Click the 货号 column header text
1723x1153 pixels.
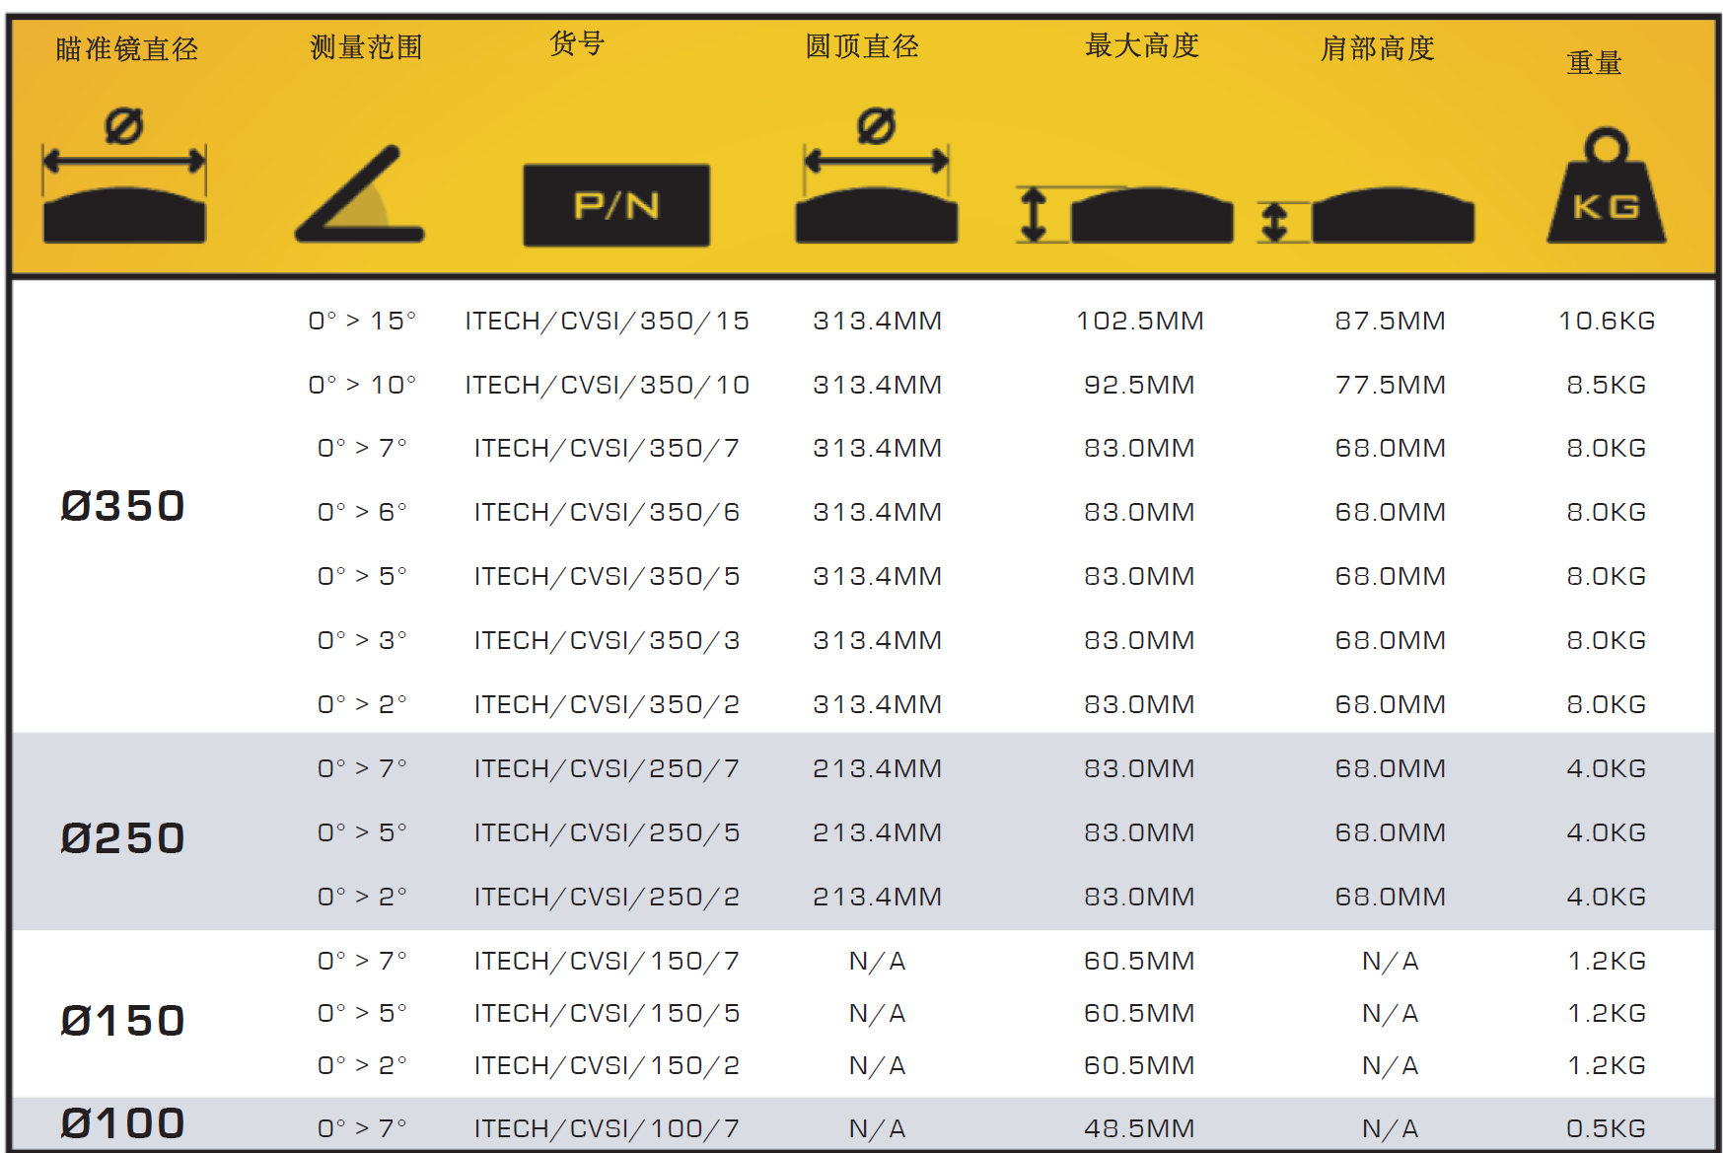tap(577, 43)
